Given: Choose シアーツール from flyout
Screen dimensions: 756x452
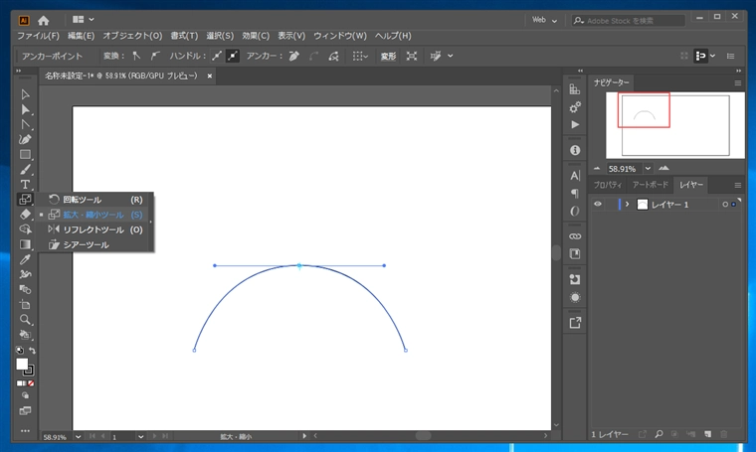Looking at the screenshot, I should pos(94,244).
